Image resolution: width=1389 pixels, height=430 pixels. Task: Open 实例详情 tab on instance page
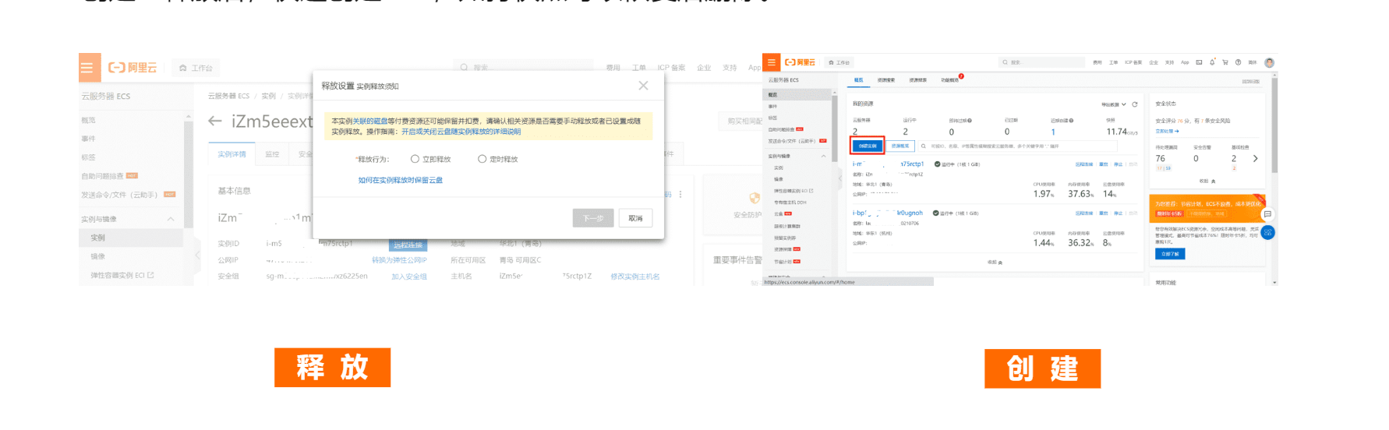coord(231,154)
